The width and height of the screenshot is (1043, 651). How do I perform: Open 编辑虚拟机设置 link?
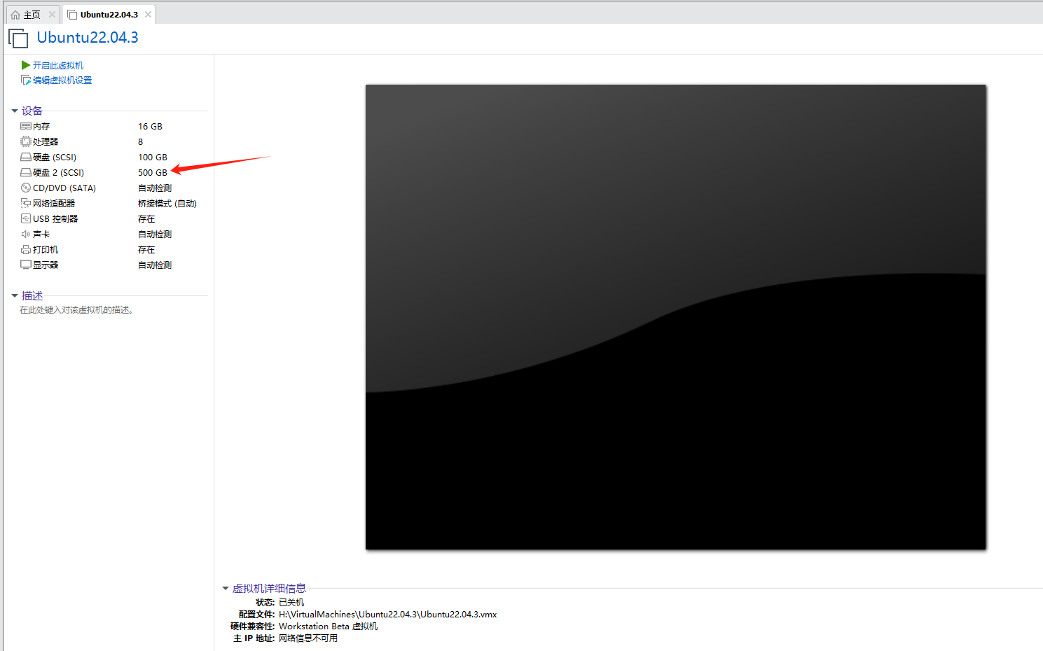(62, 80)
